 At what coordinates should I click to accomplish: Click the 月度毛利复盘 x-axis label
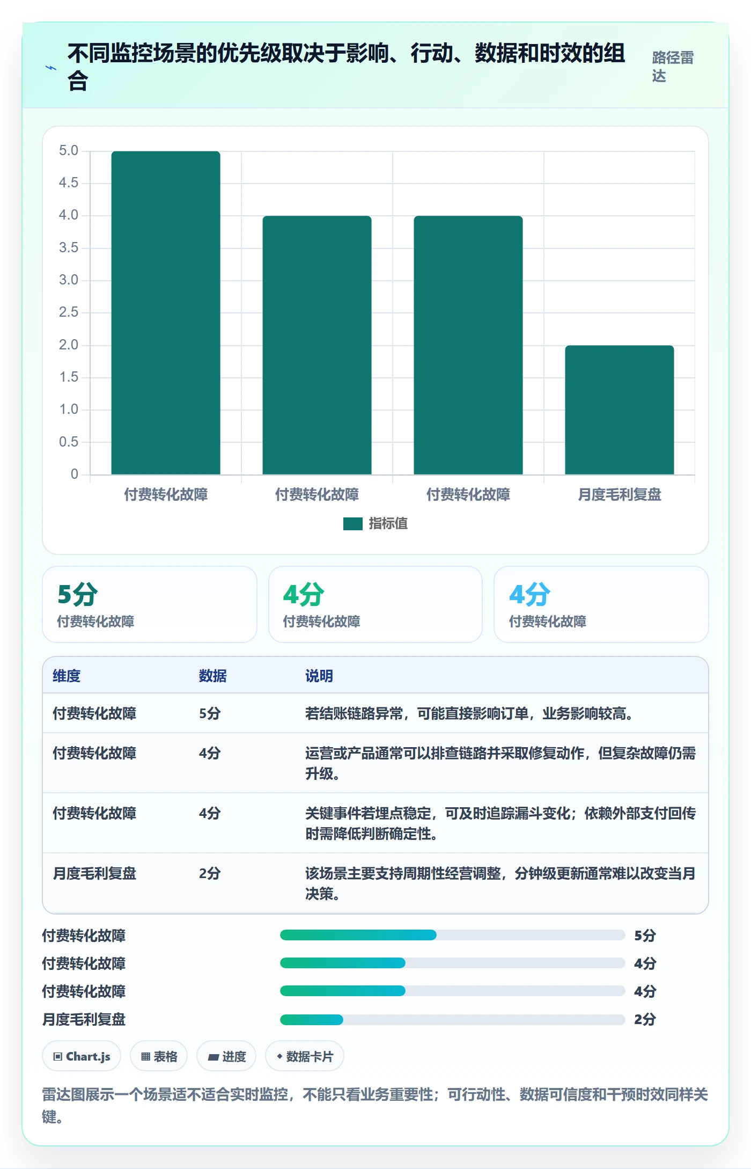[619, 494]
